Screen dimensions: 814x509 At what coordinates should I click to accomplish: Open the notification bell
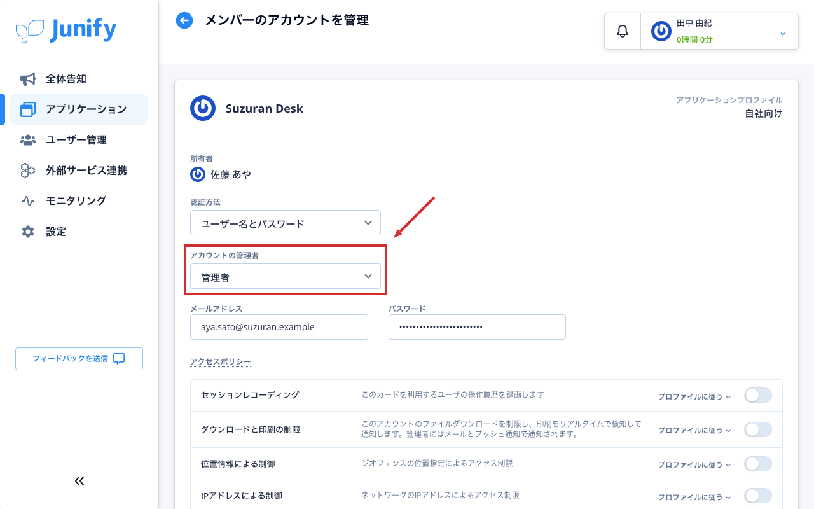623,31
